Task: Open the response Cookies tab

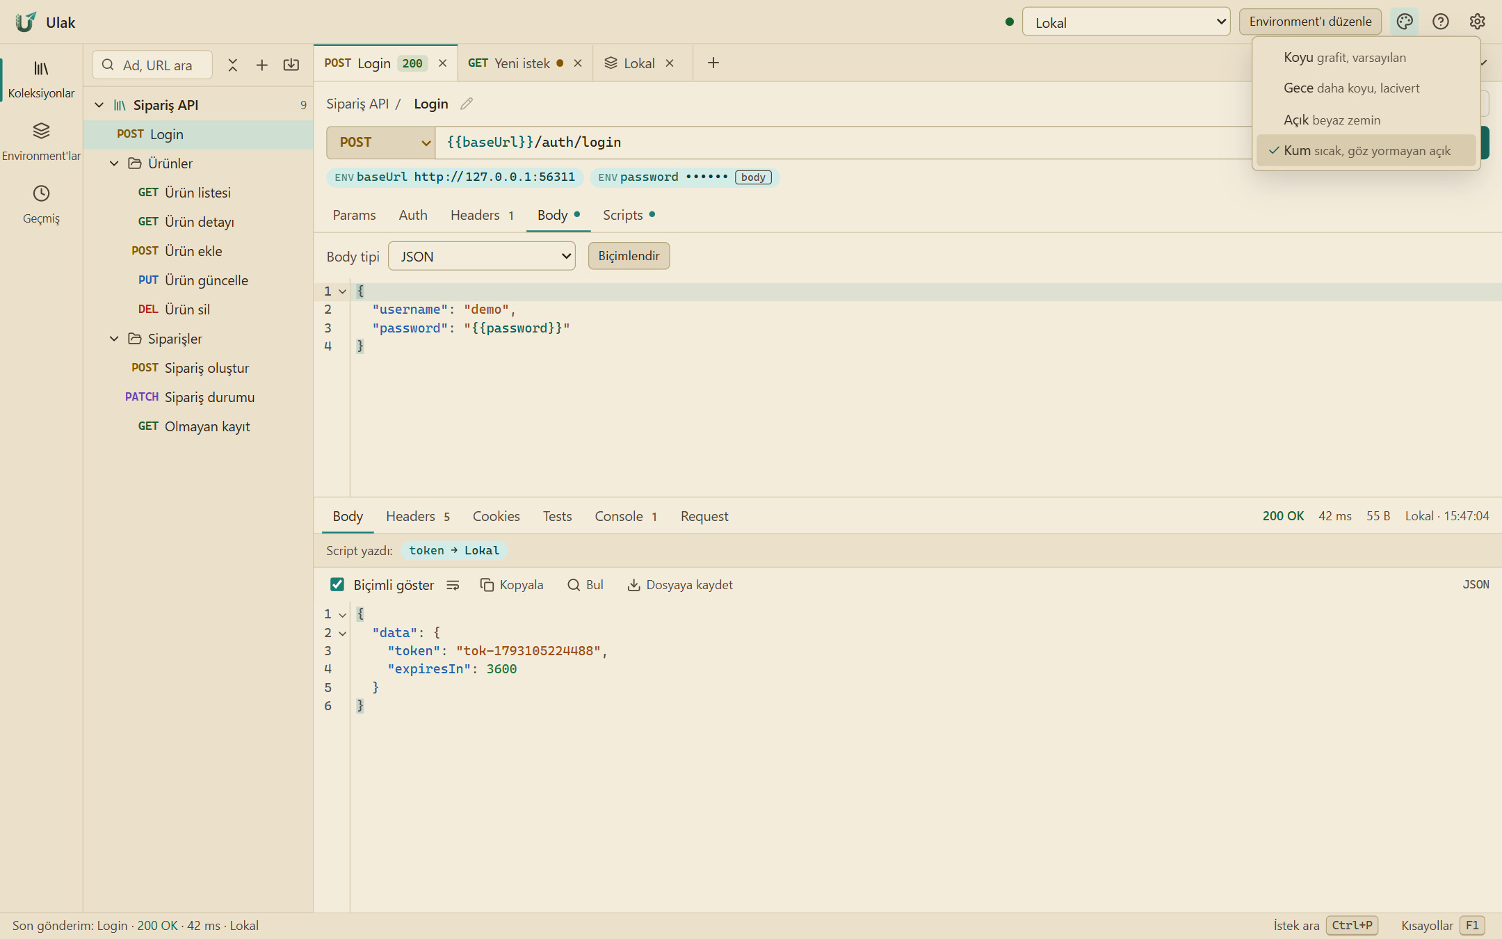Action: [x=496, y=517]
